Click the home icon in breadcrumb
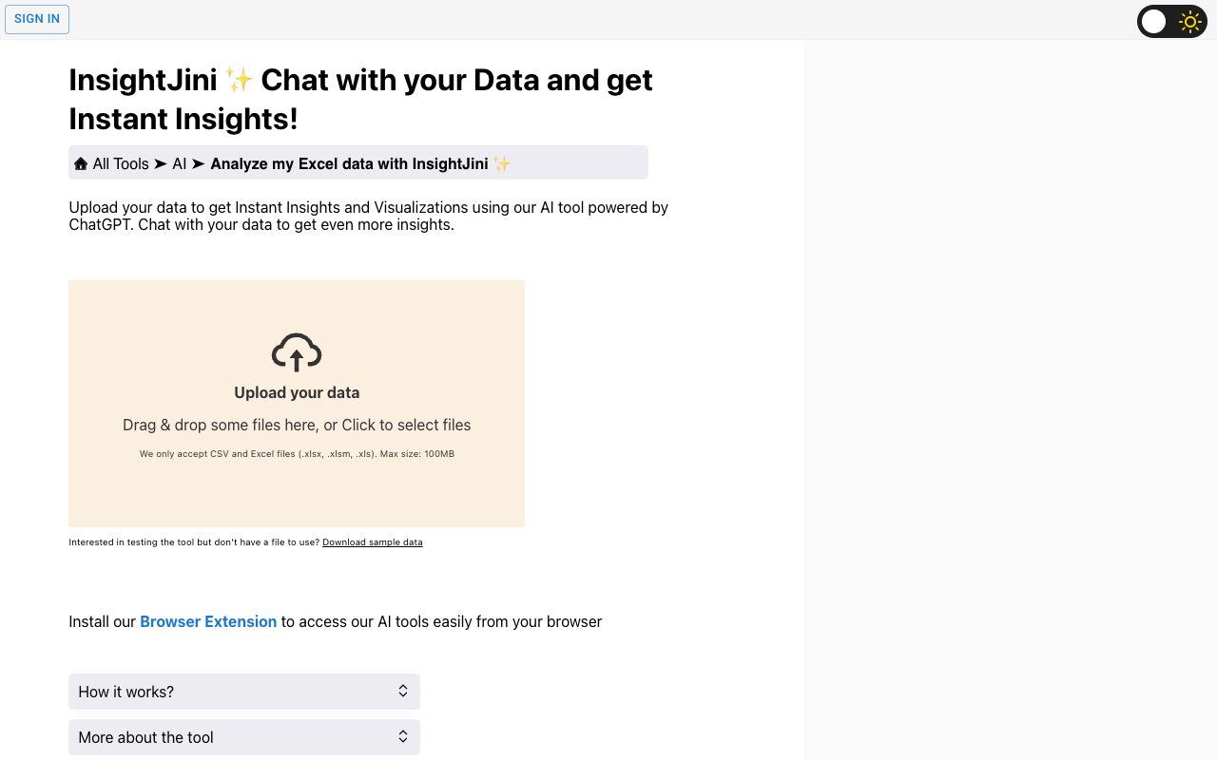 (81, 163)
